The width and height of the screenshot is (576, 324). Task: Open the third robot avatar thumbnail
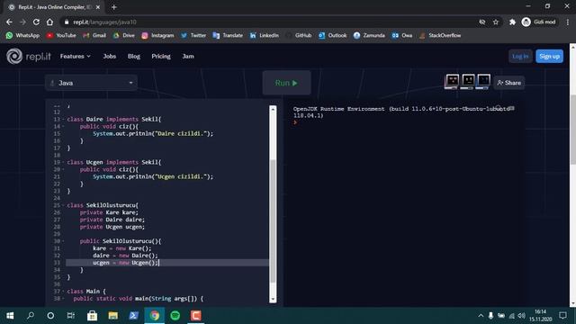point(483,81)
